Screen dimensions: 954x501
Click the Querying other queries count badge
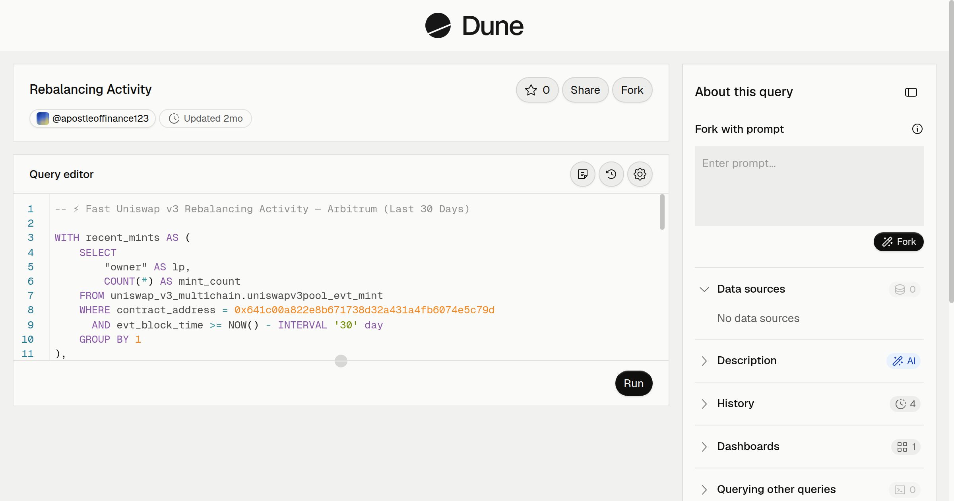(905, 490)
